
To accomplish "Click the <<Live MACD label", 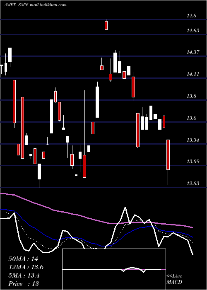I will pyautogui.click(x=174, y=279).
